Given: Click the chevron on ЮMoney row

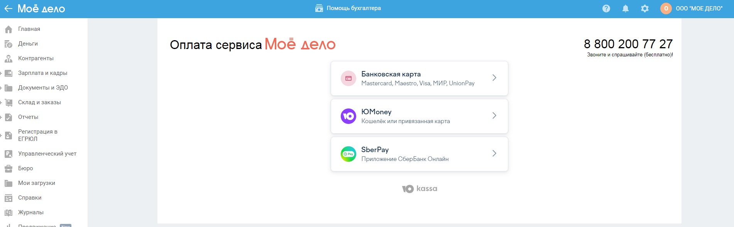Looking at the screenshot, I should (x=494, y=116).
